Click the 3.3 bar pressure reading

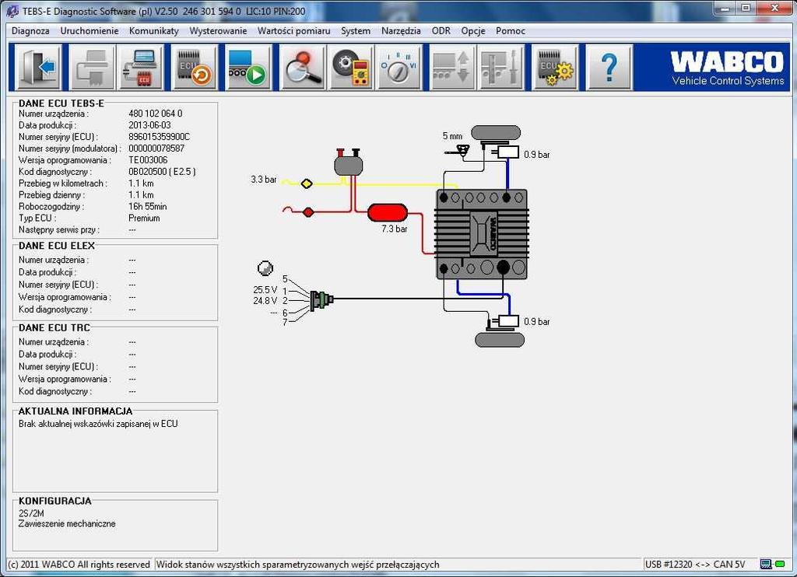tap(264, 180)
